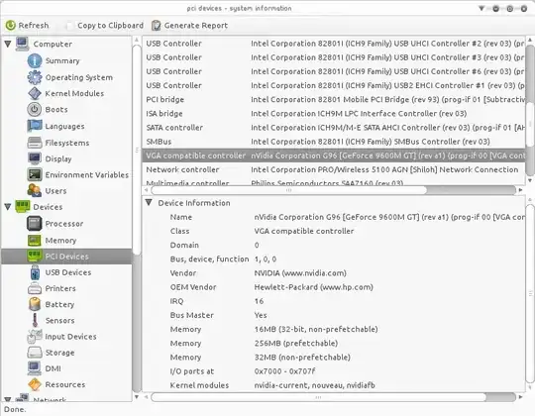
Task: Click the horizontal scrollbar of device list
Action: [x=288, y=190]
